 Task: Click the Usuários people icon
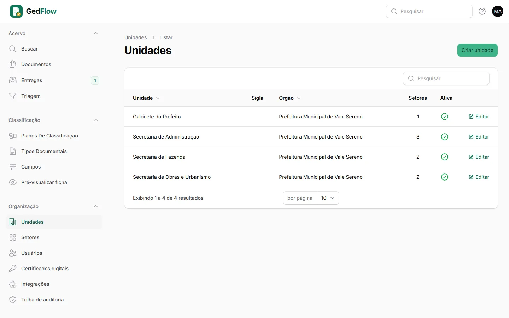point(13,253)
